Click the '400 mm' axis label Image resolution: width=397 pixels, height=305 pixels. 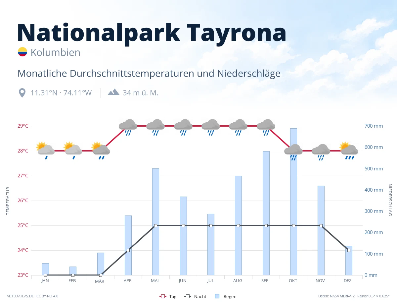pos(374,190)
